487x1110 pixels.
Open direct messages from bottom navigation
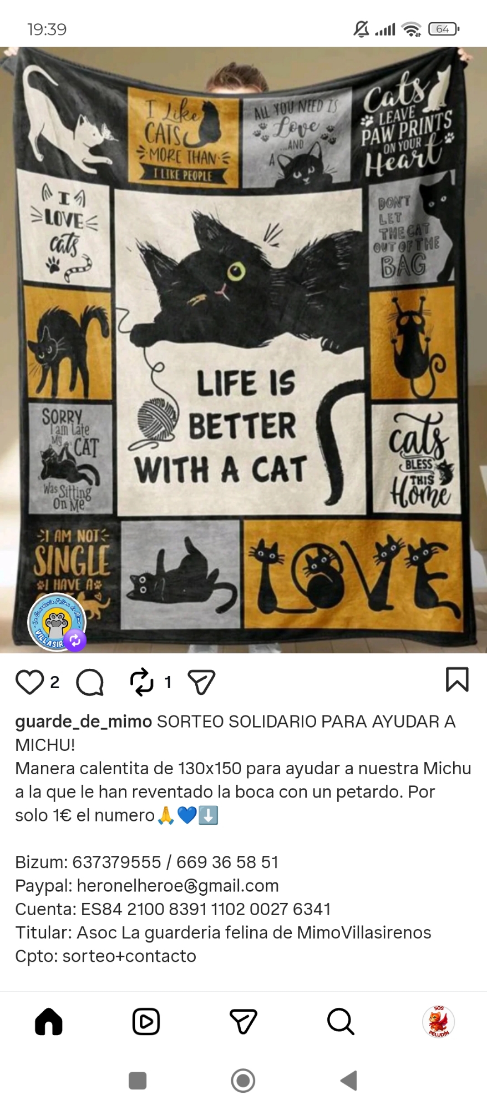[x=243, y=1022]
